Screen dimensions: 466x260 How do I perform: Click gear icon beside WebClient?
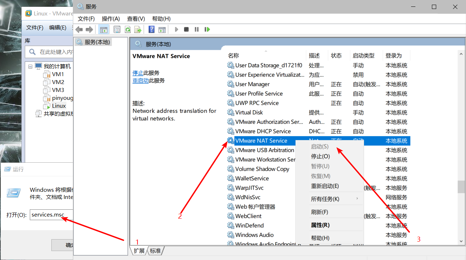coord(230,216)
